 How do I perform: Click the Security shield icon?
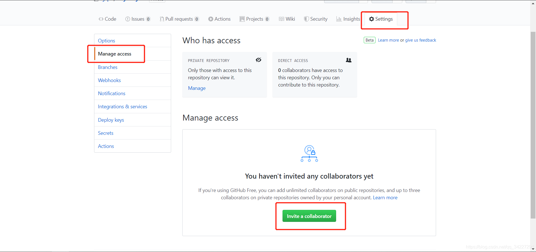click(307, 19)
